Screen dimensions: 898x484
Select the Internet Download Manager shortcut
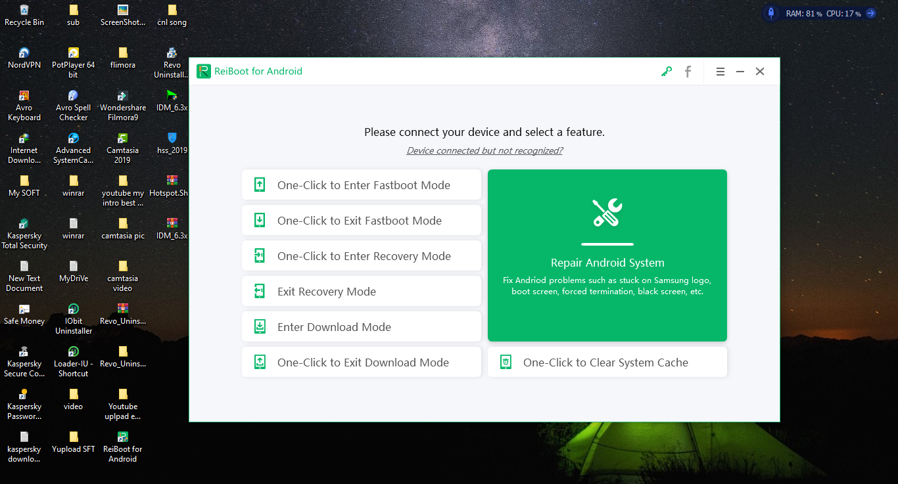[24, 148]
